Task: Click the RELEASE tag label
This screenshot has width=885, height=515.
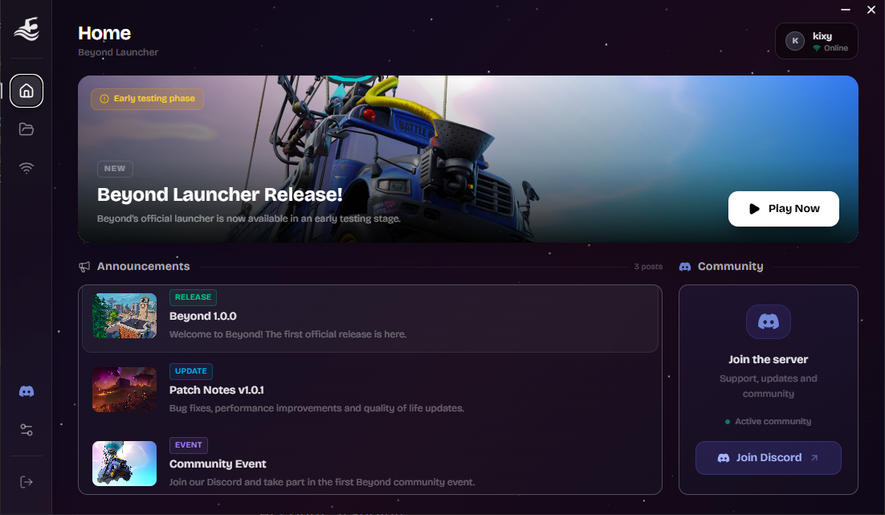Action: coord(193,297)
